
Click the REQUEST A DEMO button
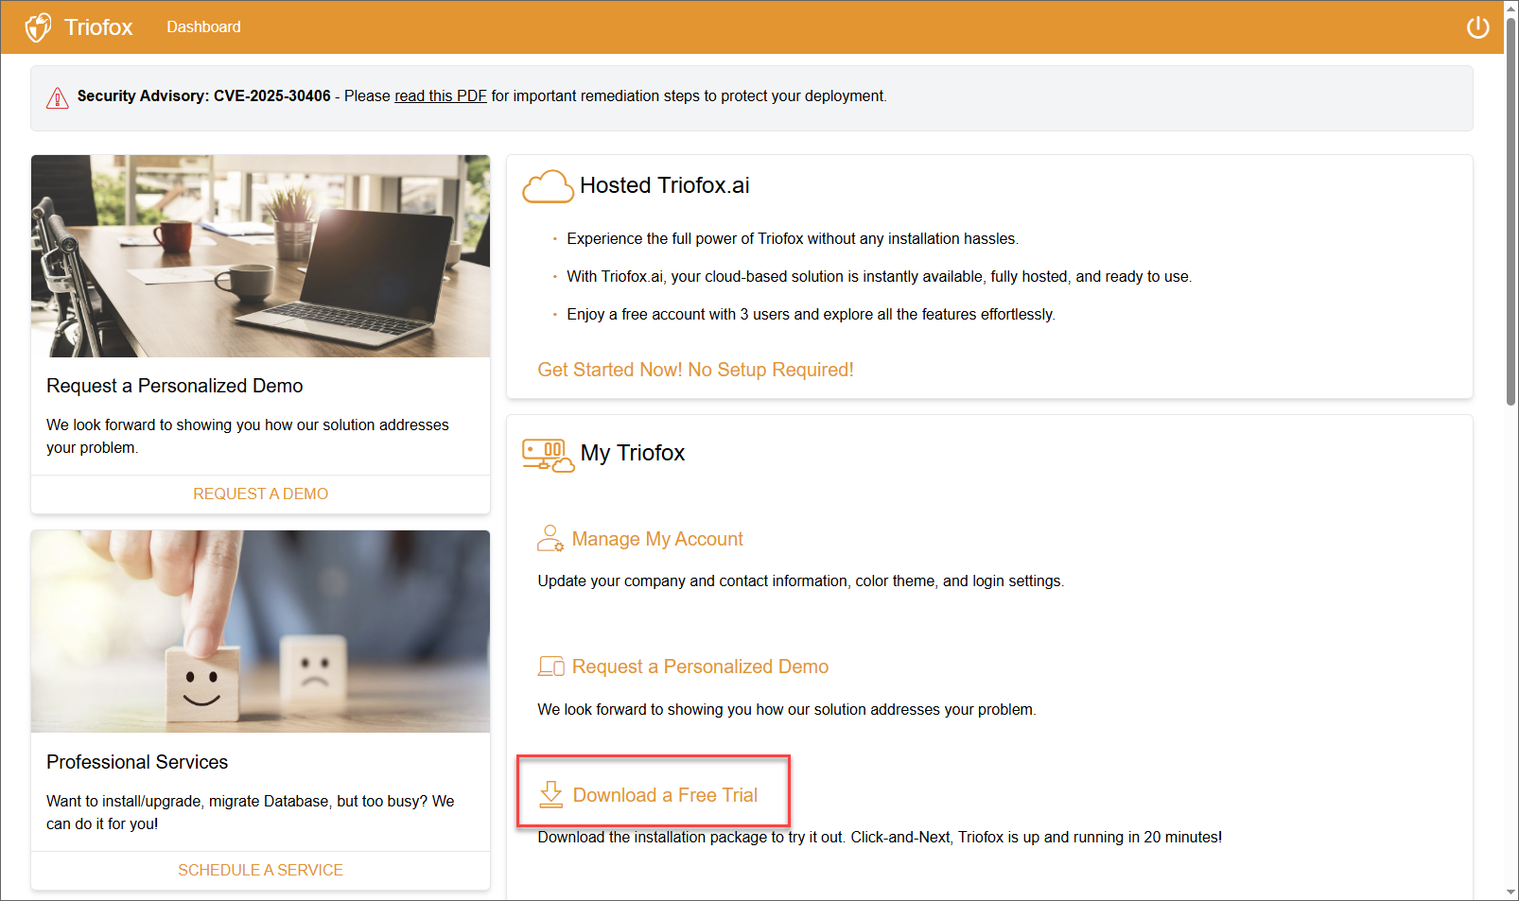point(260,494)
